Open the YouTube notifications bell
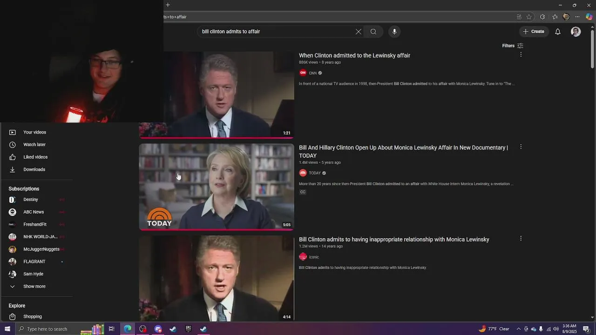The image size is (596, 335). click(557, 32)
